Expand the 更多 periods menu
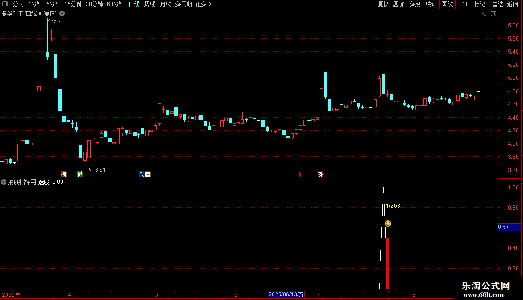 (204, 4)
